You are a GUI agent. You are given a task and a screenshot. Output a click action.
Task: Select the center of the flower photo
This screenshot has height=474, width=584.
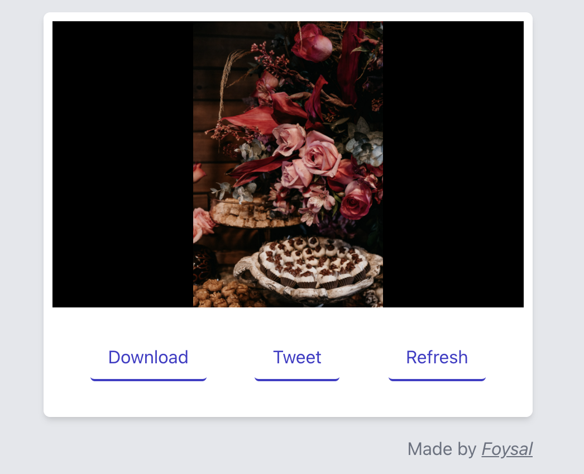click(288, 164)
